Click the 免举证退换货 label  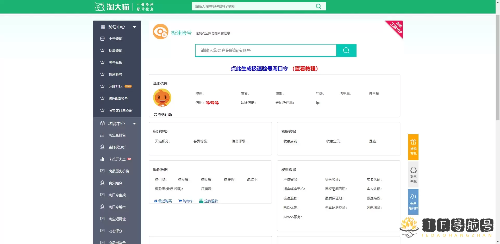(x=336, y=208)
